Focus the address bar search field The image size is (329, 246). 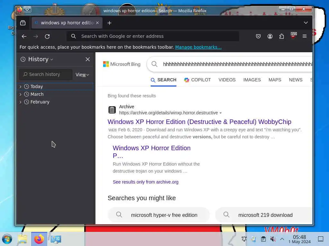pos(153,36)
